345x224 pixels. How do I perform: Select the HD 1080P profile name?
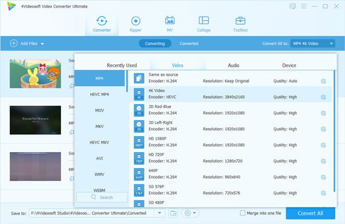tap(158, 138)
